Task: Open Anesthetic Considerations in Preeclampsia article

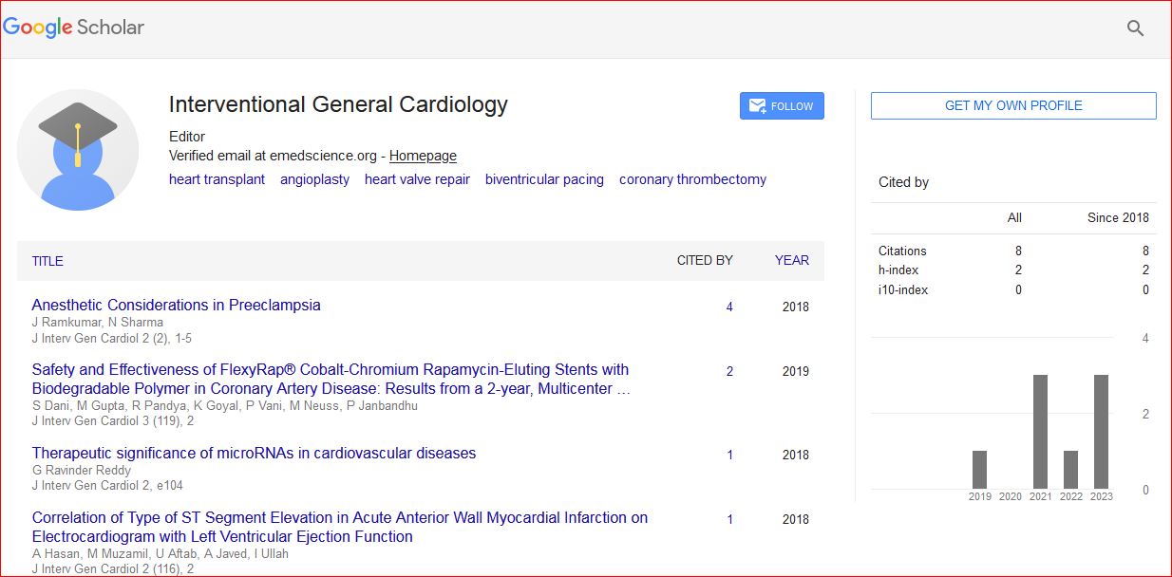Action: point(176,306)
